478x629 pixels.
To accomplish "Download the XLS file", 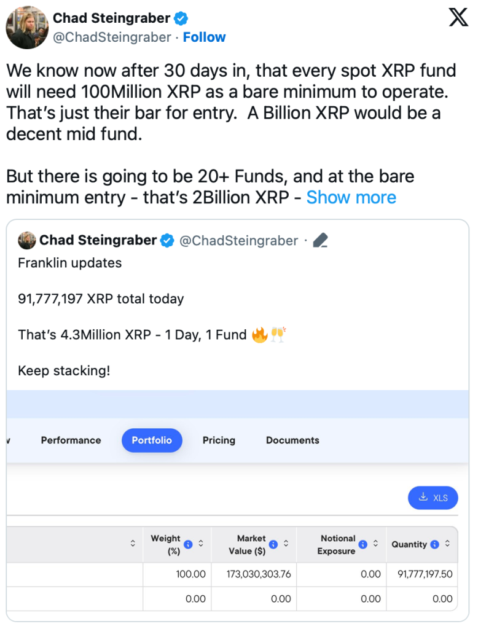I will [433, 498].
